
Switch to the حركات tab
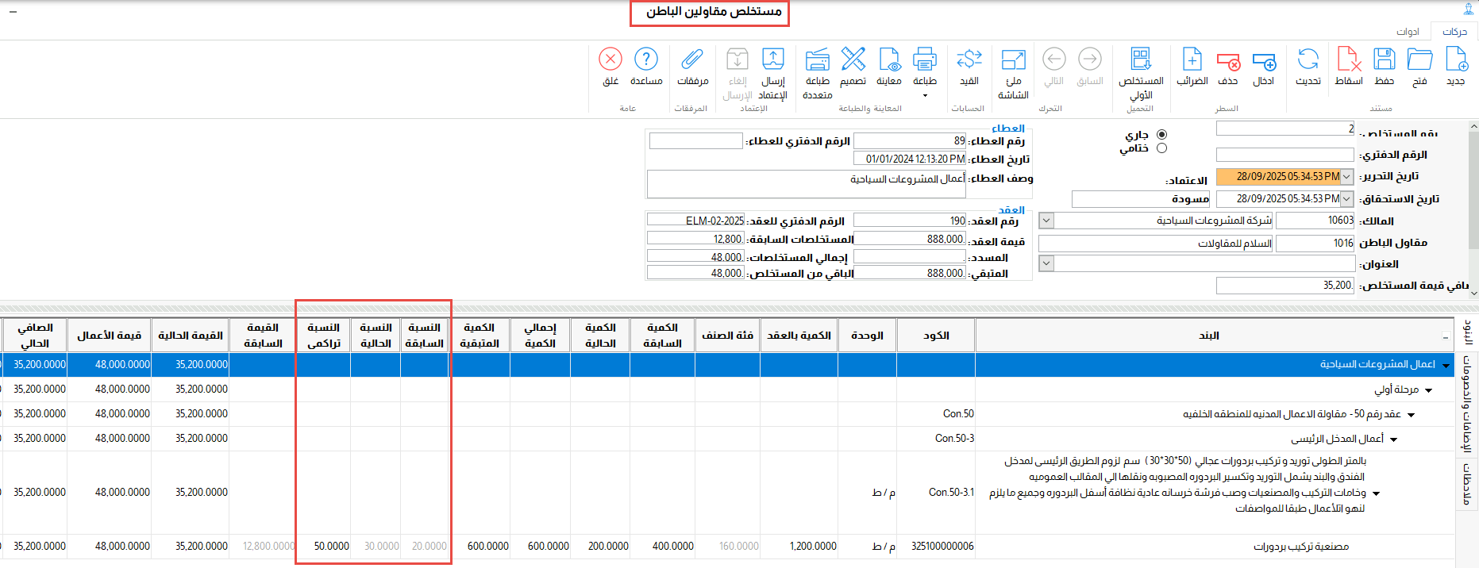click(x=1454, y=32)
